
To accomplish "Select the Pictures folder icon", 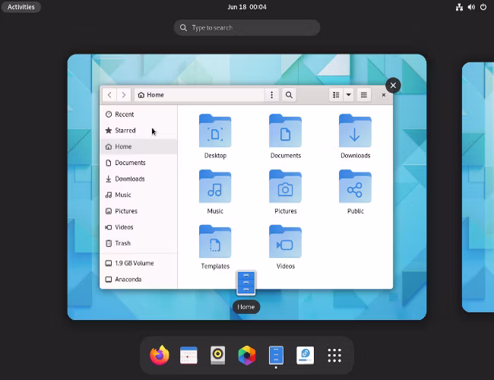I will coord(286,186).
